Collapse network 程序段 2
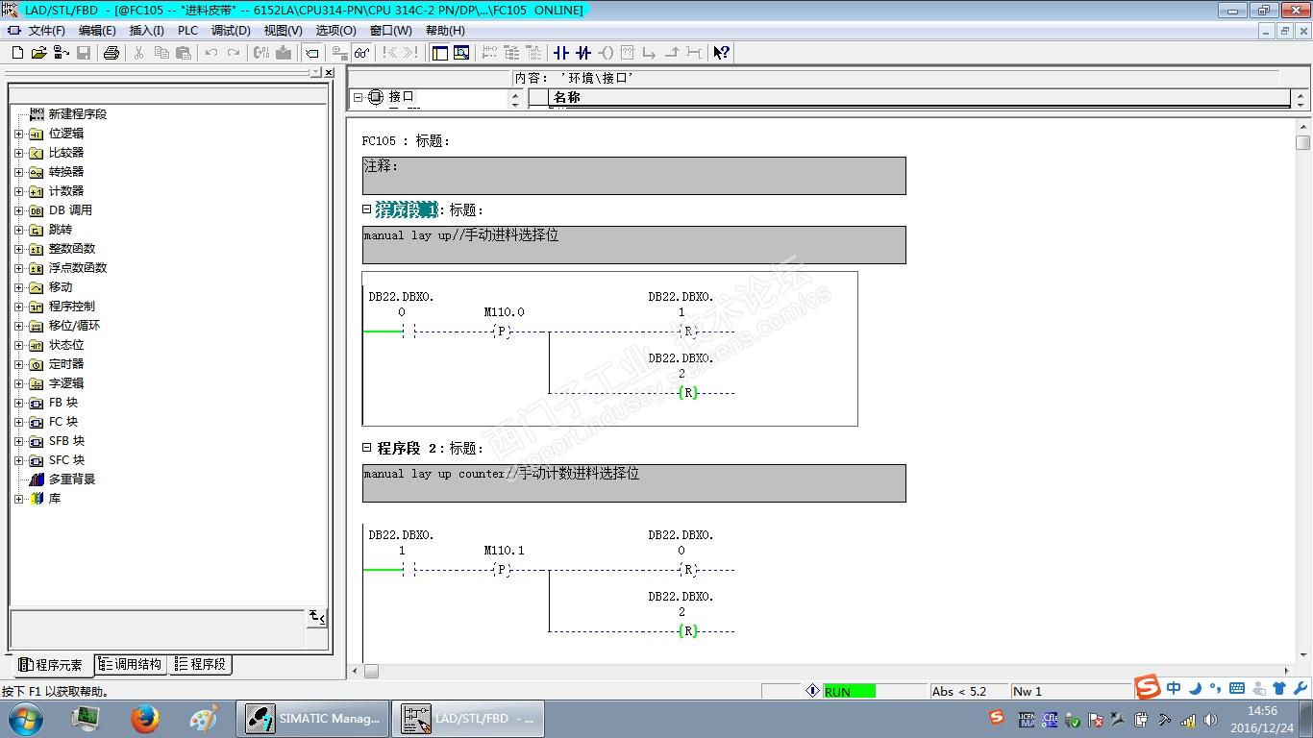 pyautogui.click(x=366, y=447)
